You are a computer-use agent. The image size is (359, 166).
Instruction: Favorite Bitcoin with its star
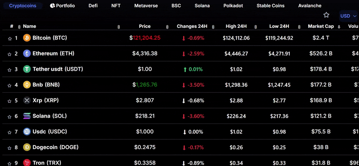[x=10, y=38]
